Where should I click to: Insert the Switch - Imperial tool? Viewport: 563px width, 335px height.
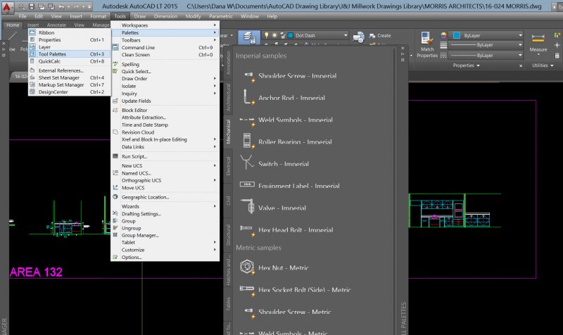pos(274,164)
